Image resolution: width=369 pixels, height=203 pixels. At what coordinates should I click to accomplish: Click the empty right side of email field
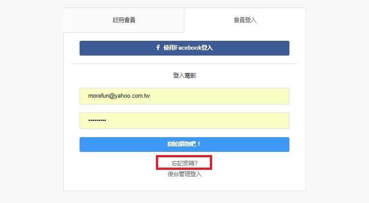236,96
